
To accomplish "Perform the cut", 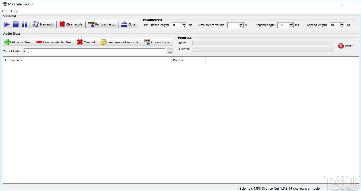I will pos(102,24).
